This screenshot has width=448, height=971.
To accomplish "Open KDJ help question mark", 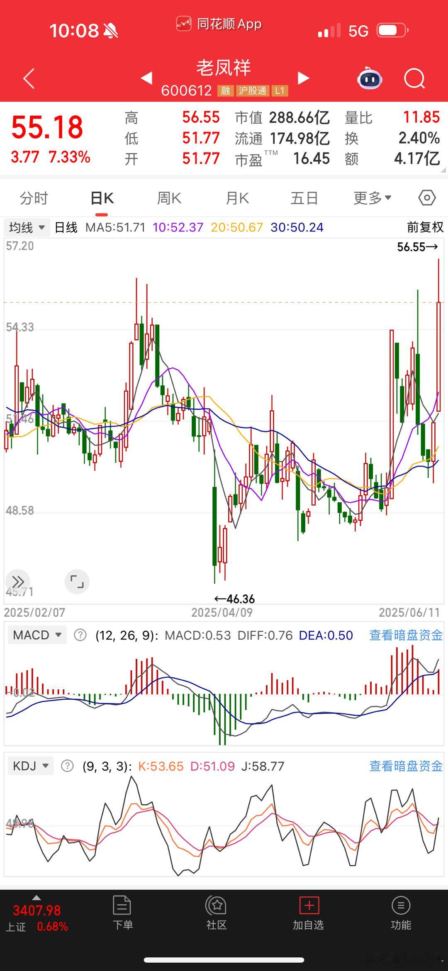I will tap(67, 766).
